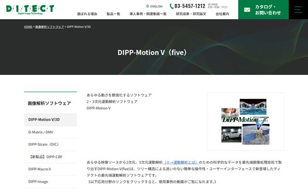
Task: Open 画像解析ソフトウェア breadcrumb link
Action: (50, 27)
